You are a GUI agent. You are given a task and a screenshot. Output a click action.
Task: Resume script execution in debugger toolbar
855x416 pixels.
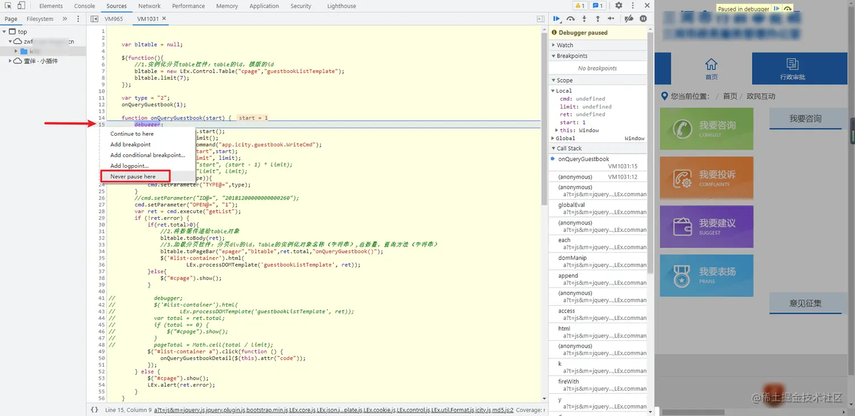(x=556, y=19)
